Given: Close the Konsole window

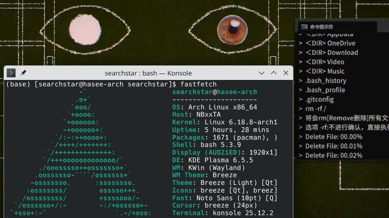Looking at the screenshot, I should [286, 73].
